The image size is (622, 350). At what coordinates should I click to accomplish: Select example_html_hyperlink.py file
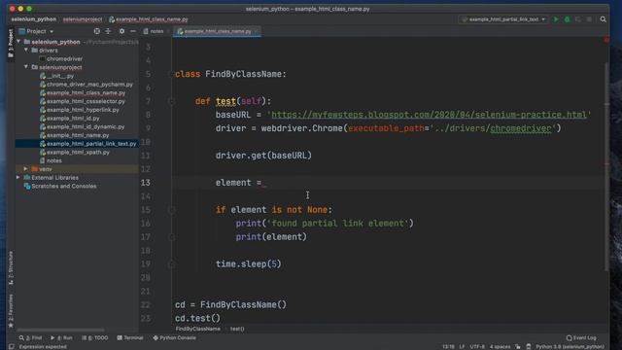83,110
